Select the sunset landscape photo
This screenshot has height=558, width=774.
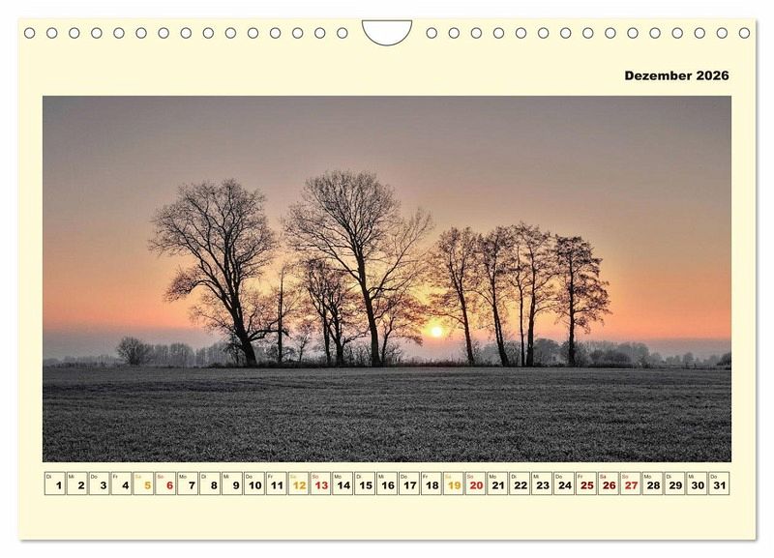pos(387,279)
